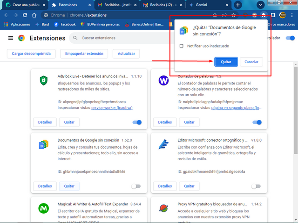Click Empaquetar extensión button
Image resolution: width=298 pixels, height=223 pixels.
(x=84, y=54)
